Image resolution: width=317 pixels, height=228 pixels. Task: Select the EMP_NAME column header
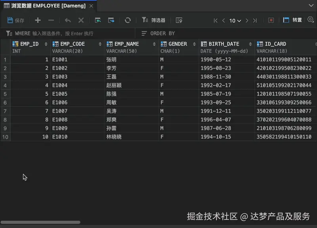[132, 47]
